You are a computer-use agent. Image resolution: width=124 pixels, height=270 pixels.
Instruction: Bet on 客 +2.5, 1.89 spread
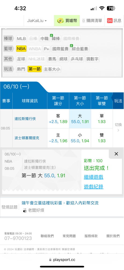[x=58, y=119]
